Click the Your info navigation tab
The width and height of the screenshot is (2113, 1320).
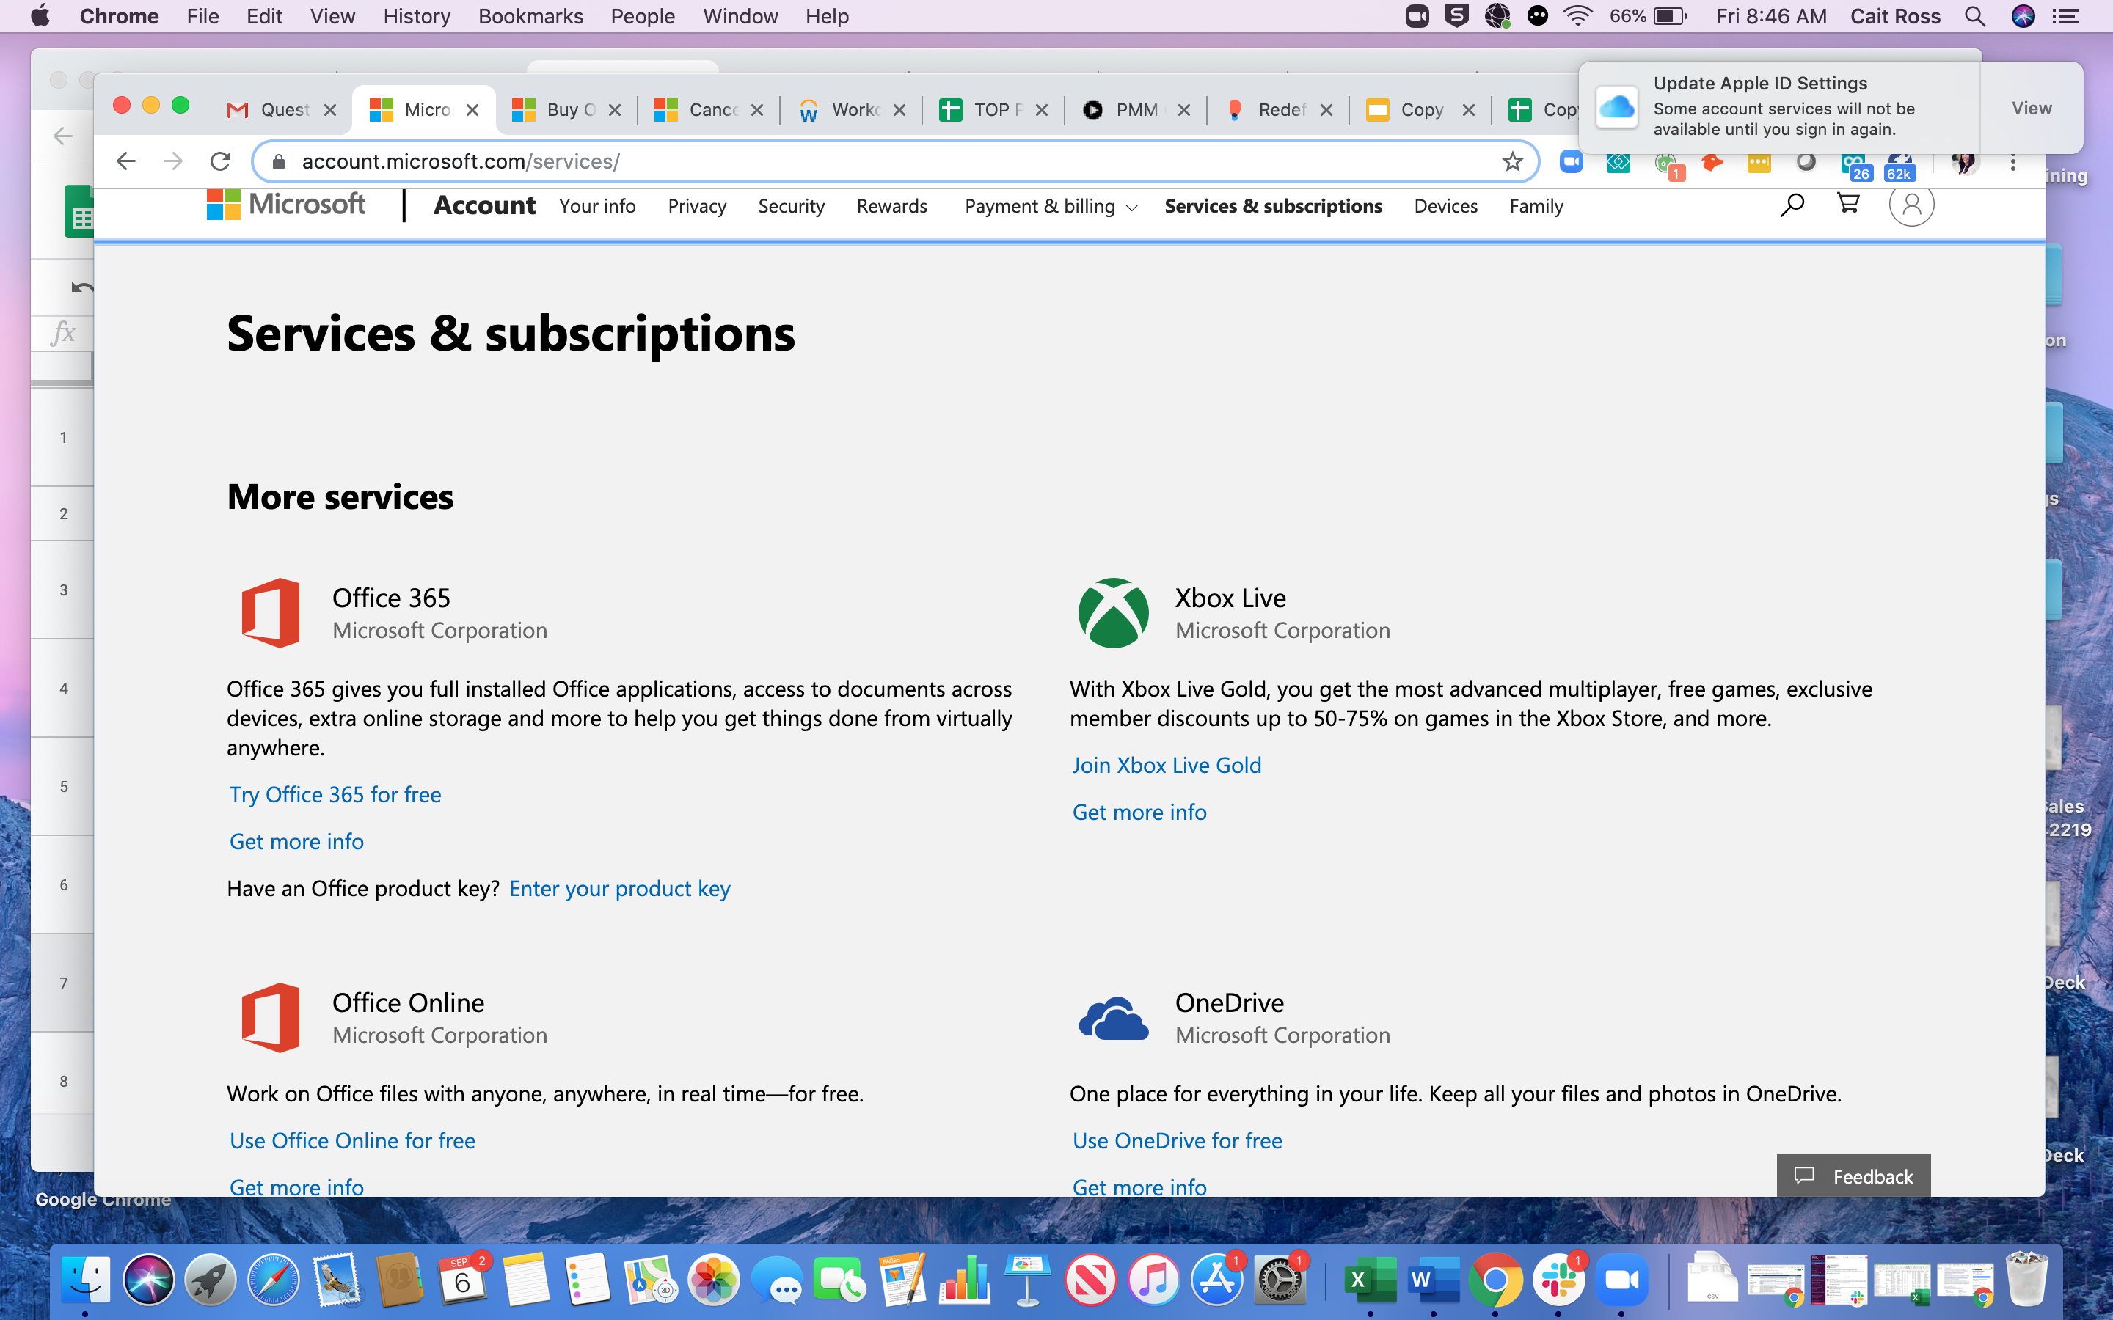coord(599,205)
